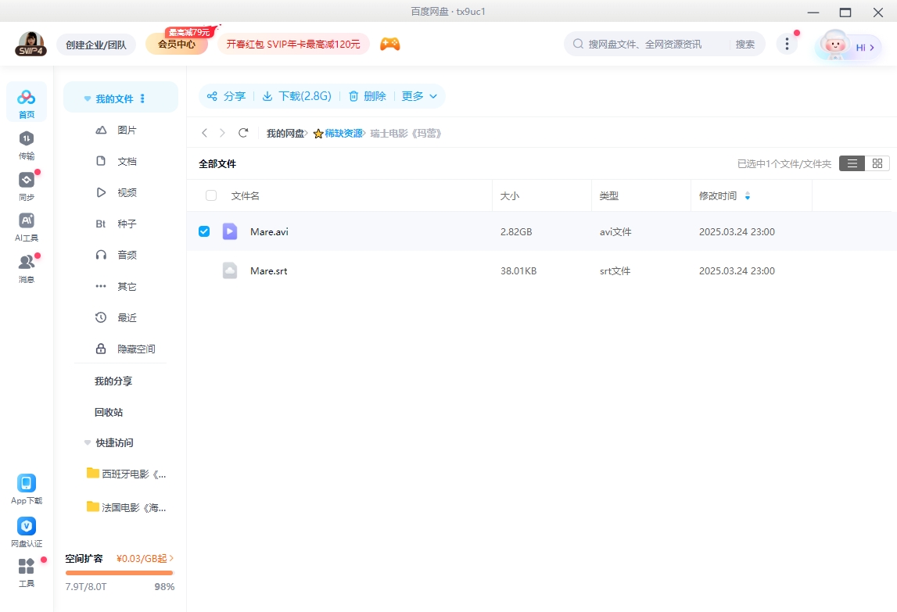The height and width of the screenshot is (612, 897).
Task: Open the 消息 messages icon
Action: click(x=27, y=267)
